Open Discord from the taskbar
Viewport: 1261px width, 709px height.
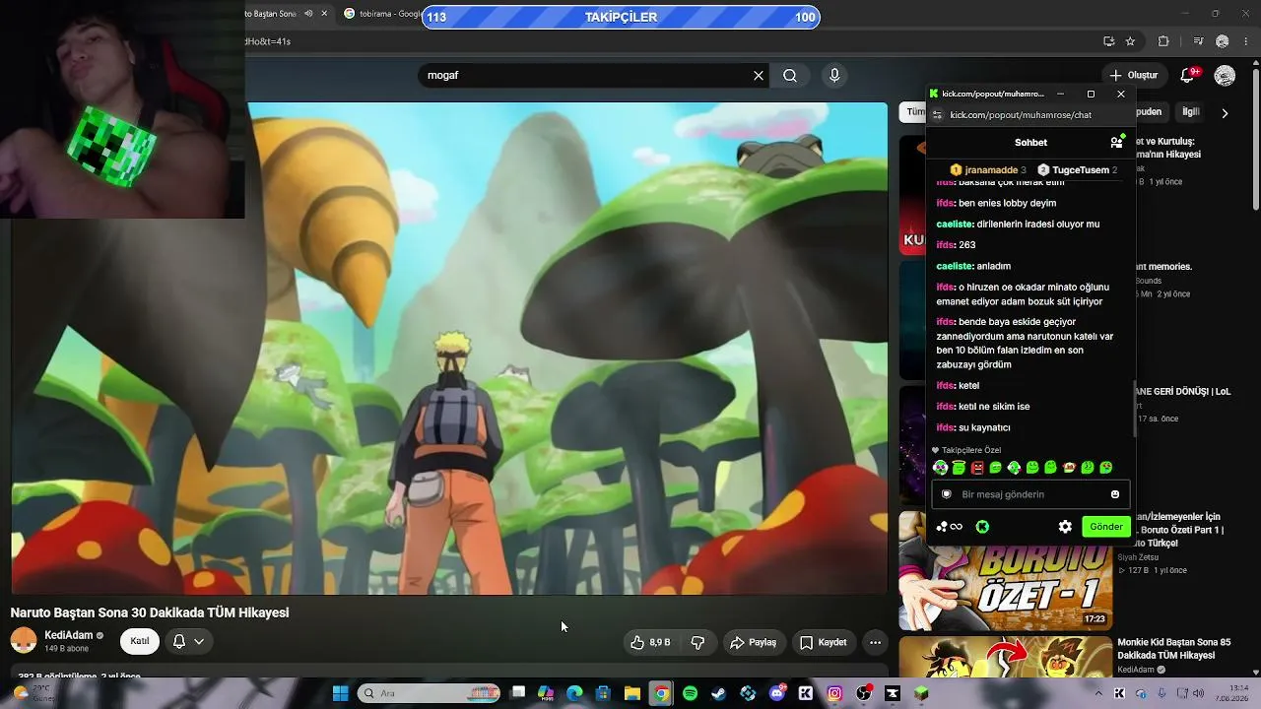(x=777, y=693)
